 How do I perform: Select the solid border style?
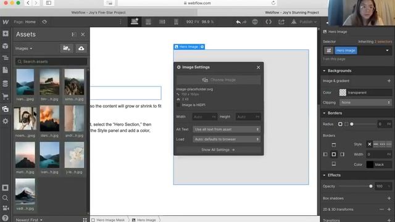point(376,144)
